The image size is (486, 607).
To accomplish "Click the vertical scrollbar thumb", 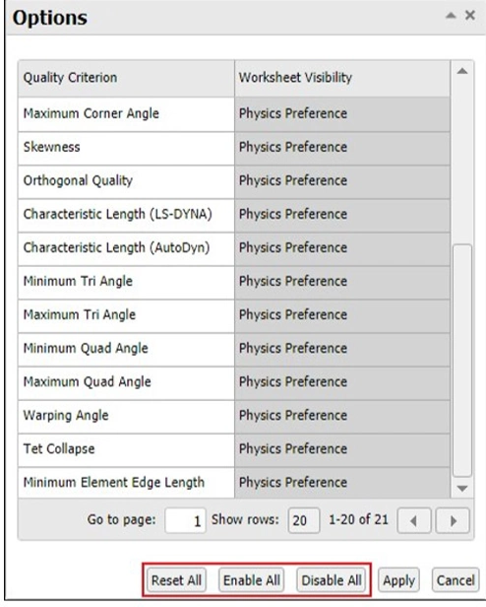I will coord(462,360).
